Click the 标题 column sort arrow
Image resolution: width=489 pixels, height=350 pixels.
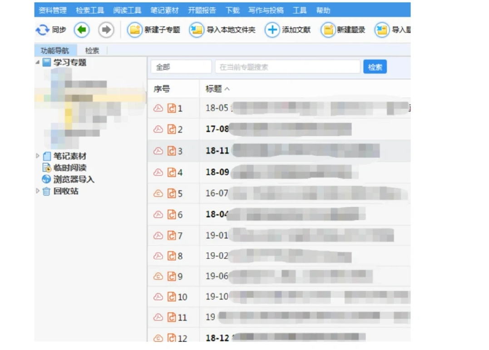tap(227, 89)
